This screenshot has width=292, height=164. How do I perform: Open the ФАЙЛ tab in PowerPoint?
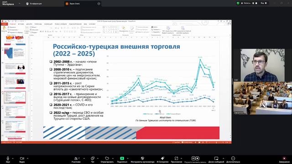coord(4,24)
